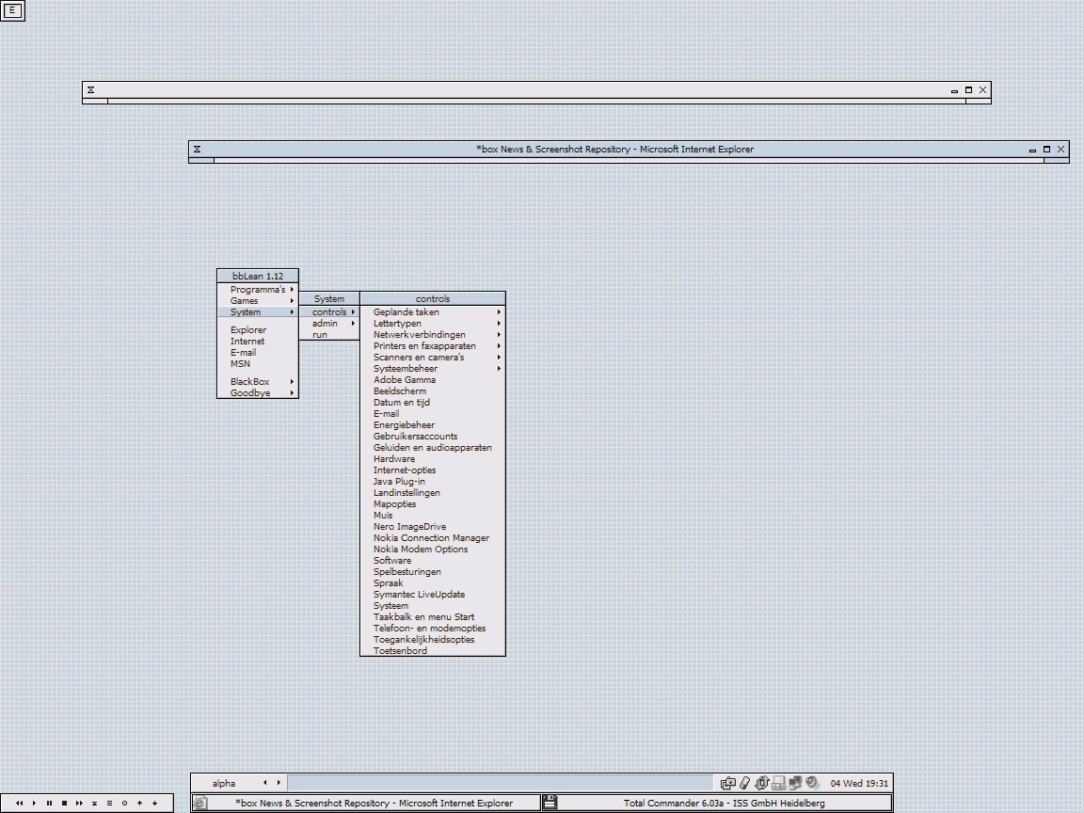Click the first tray icon with stacked windows
Viewport: 1084px width, 813px height.
pyautogui.click(x=728, y=783)
